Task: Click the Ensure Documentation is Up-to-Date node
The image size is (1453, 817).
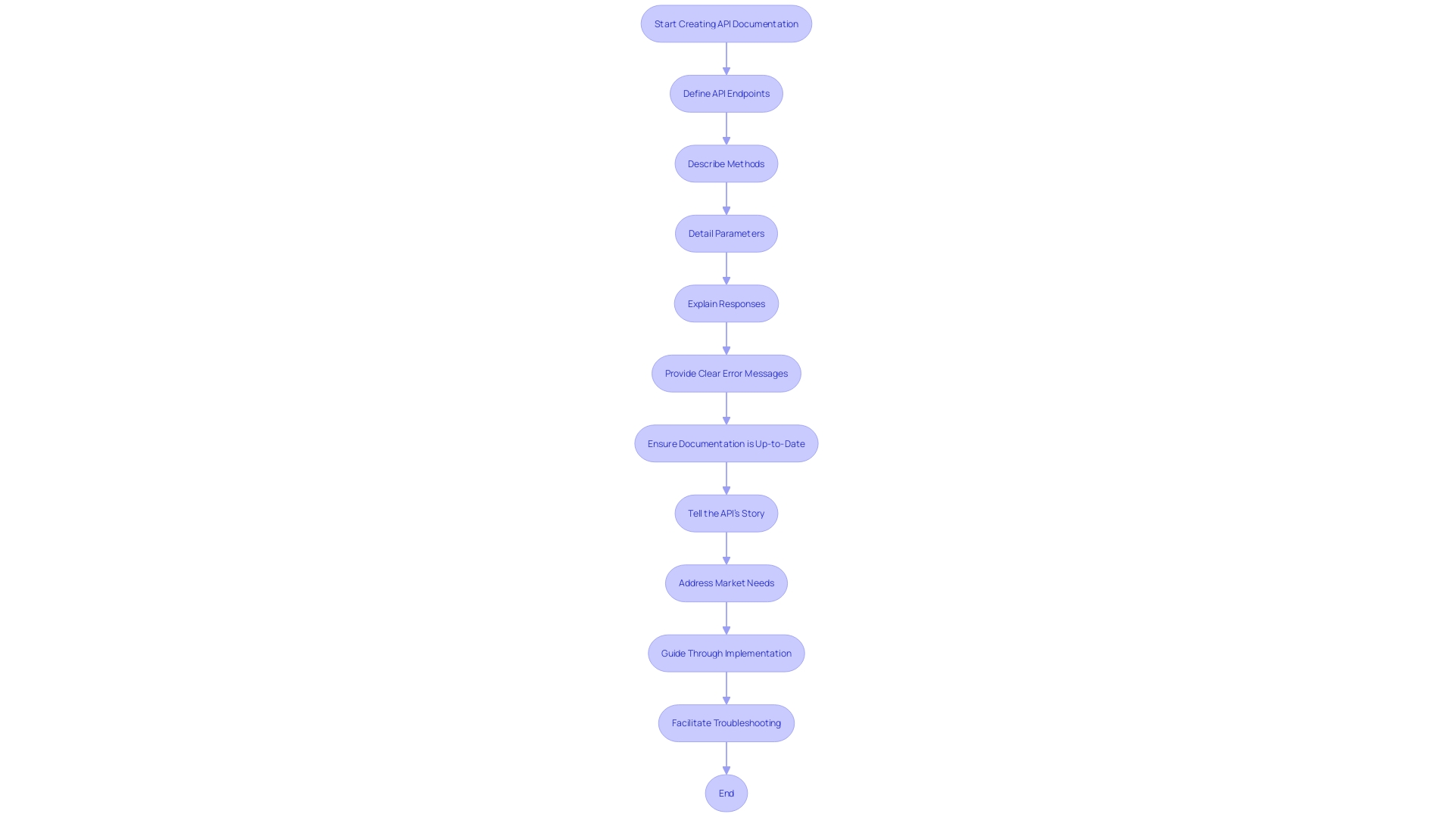Action: [x=726, y=443]
